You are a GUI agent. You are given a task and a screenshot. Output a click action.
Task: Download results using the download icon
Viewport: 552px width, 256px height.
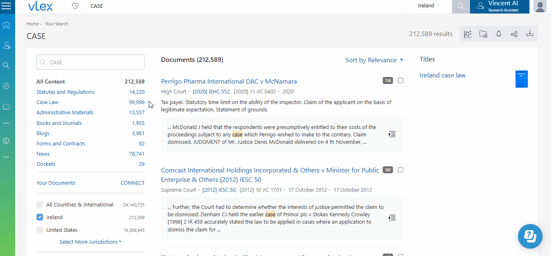(x=529, y=34)
